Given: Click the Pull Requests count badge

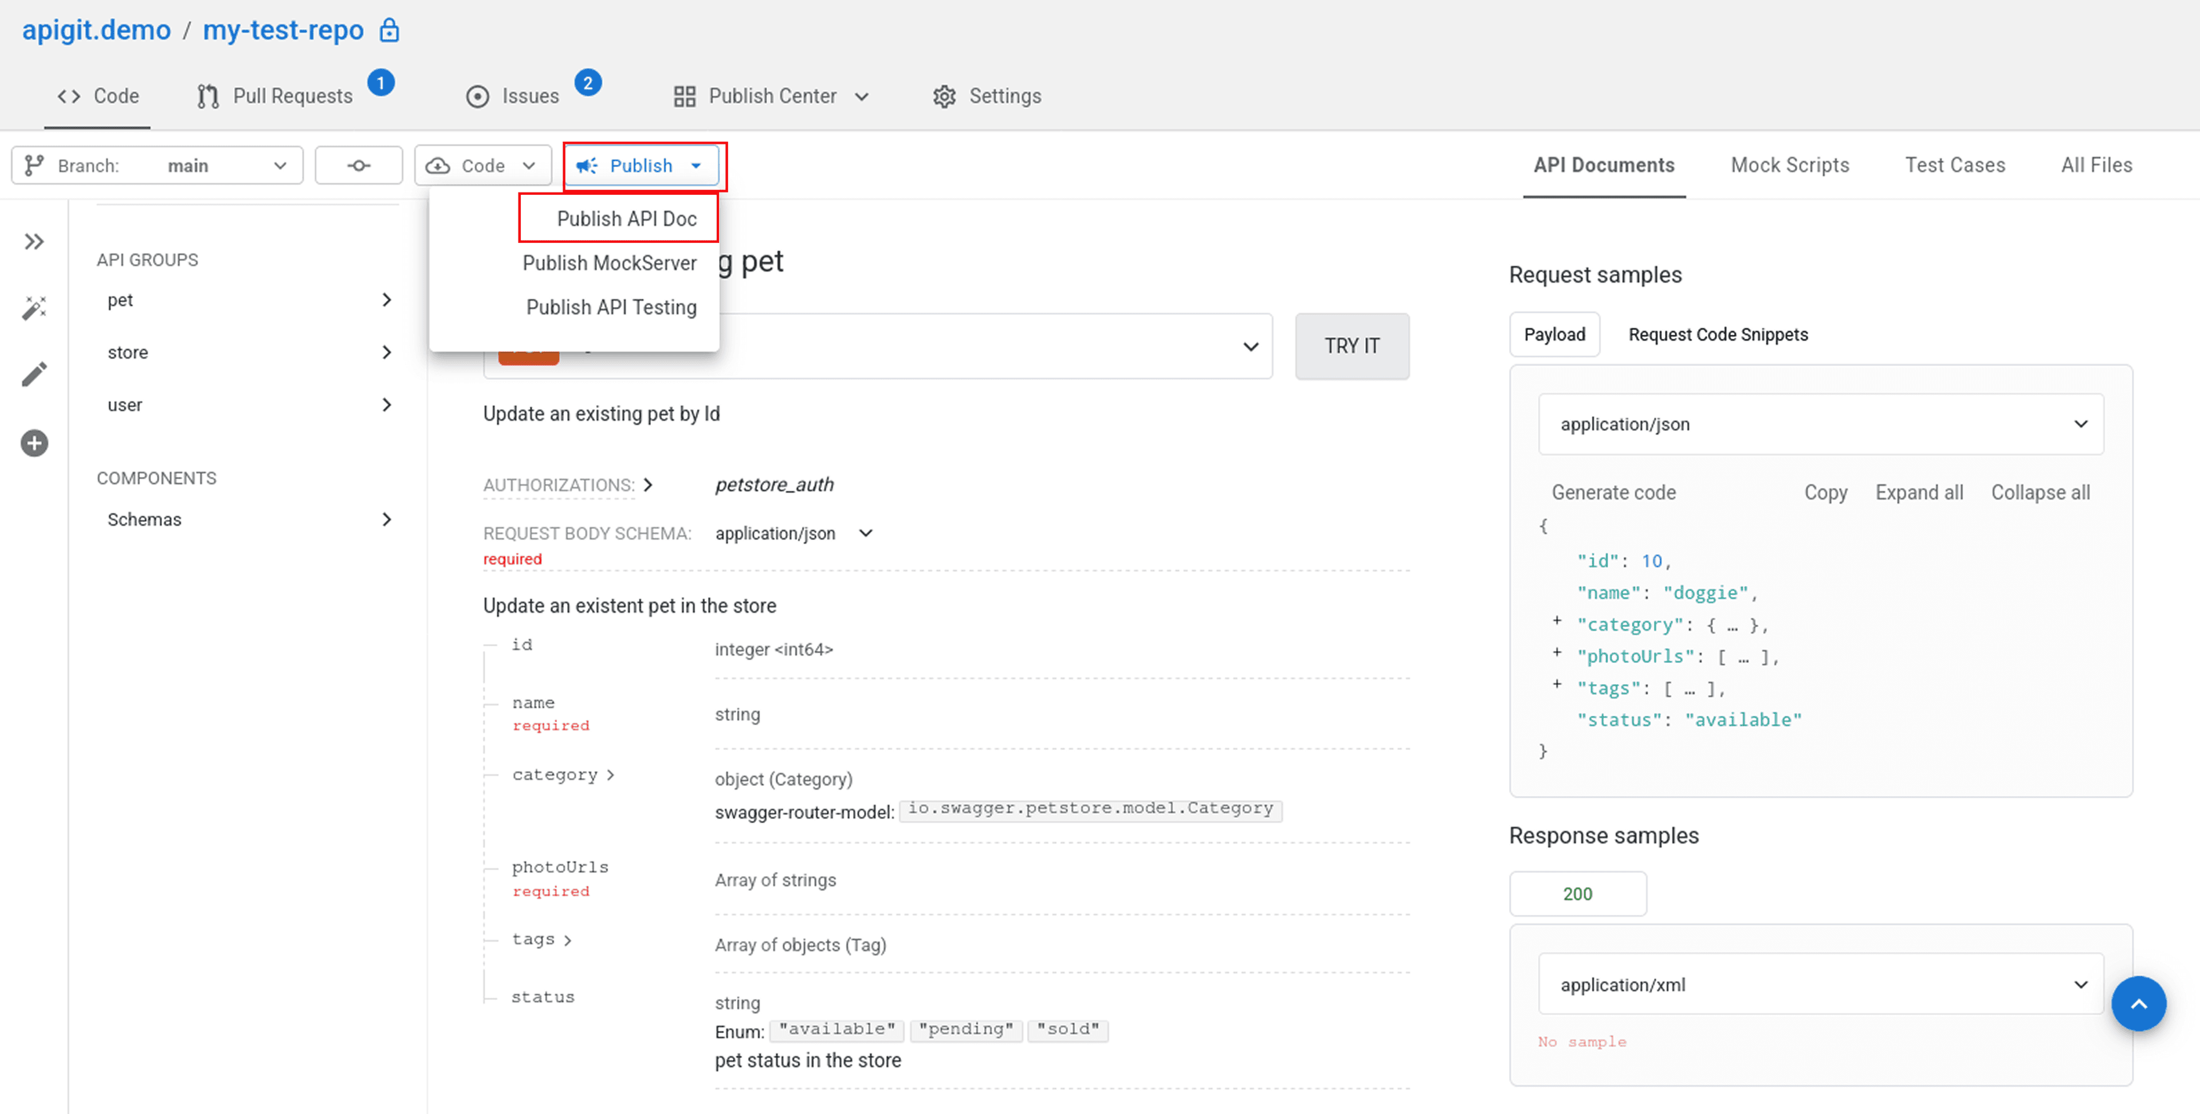Looking at the screenshot, I should click(381, 83).
